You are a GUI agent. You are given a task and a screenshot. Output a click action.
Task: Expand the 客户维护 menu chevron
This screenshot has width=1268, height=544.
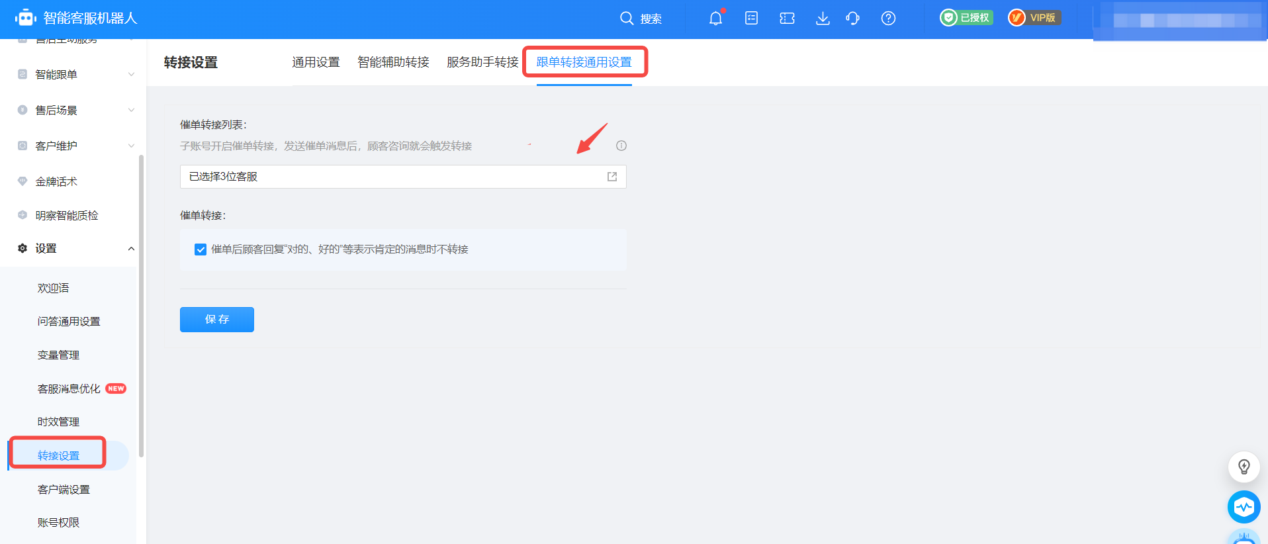[x=131, y=146]
